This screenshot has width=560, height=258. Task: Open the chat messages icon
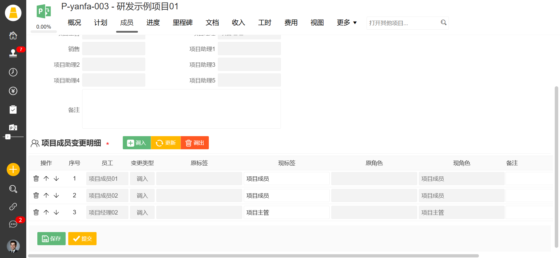[x=13, y=224]
